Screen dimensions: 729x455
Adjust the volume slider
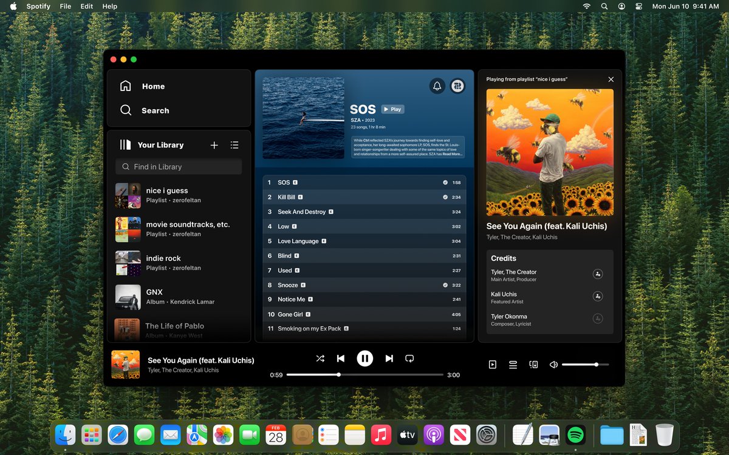585,365
